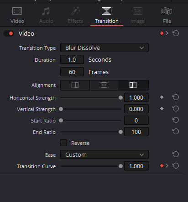Go to next Transition Curve keyframe
The width and height of the screenshot is (188, 202).
[x=167, y=166]
